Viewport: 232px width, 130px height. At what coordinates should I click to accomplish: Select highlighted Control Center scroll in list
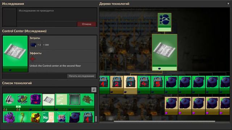pos(49,102)
